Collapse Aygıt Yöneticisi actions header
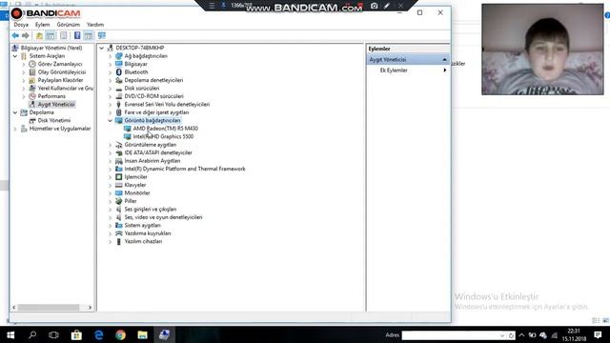The height and width of the screenshot is (343, 610). point(444,59)
